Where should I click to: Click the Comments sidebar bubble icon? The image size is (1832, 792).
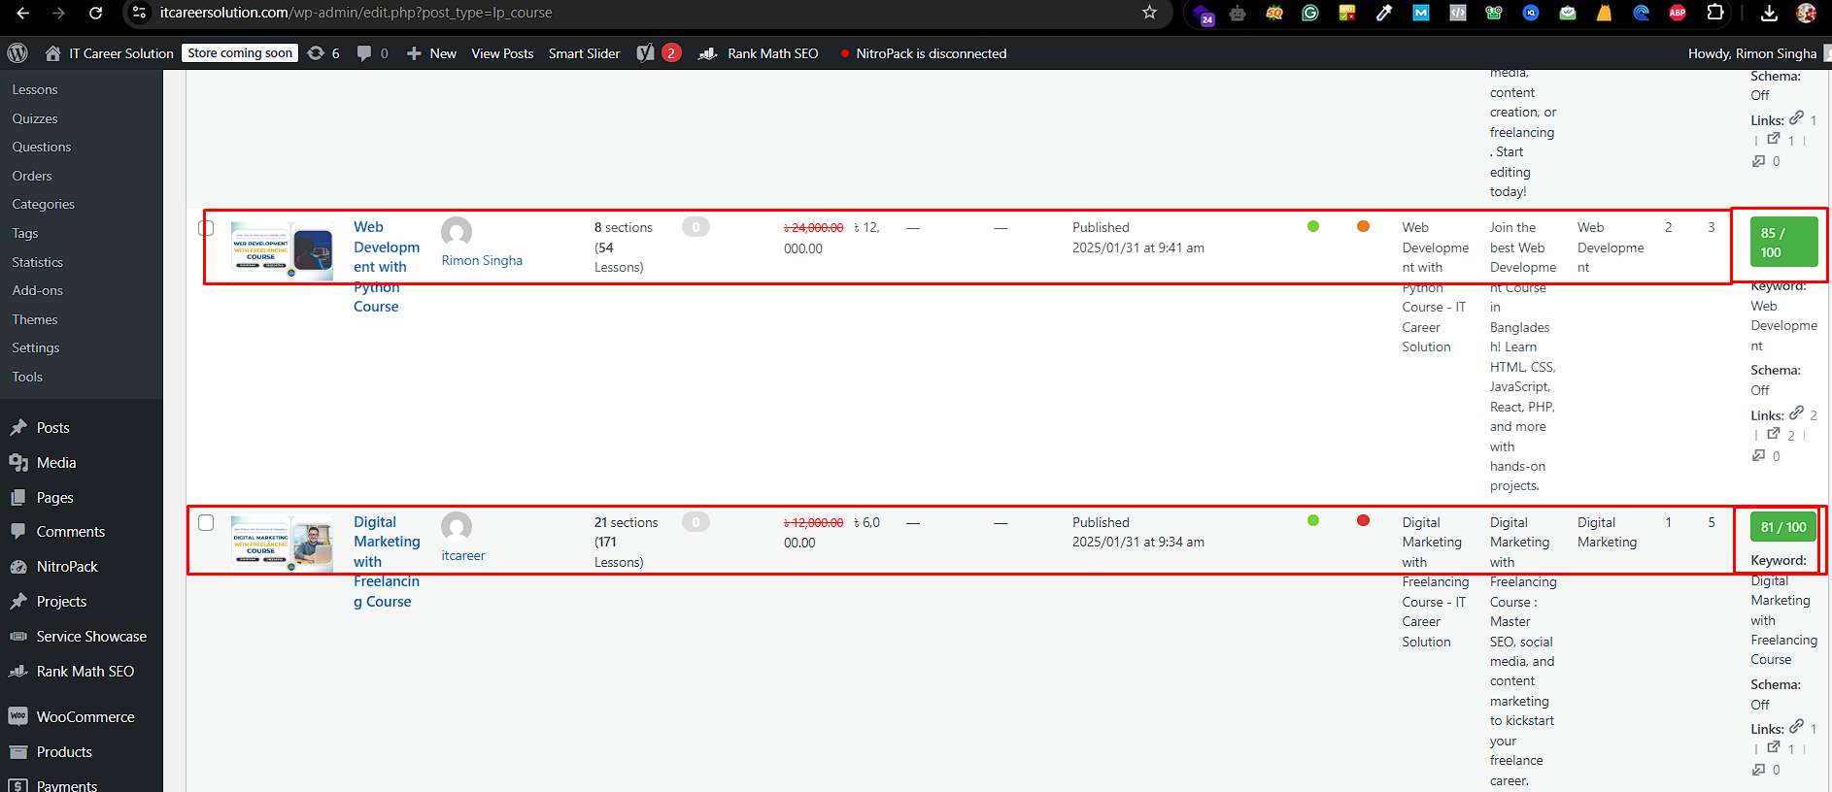tap(17, 532)
